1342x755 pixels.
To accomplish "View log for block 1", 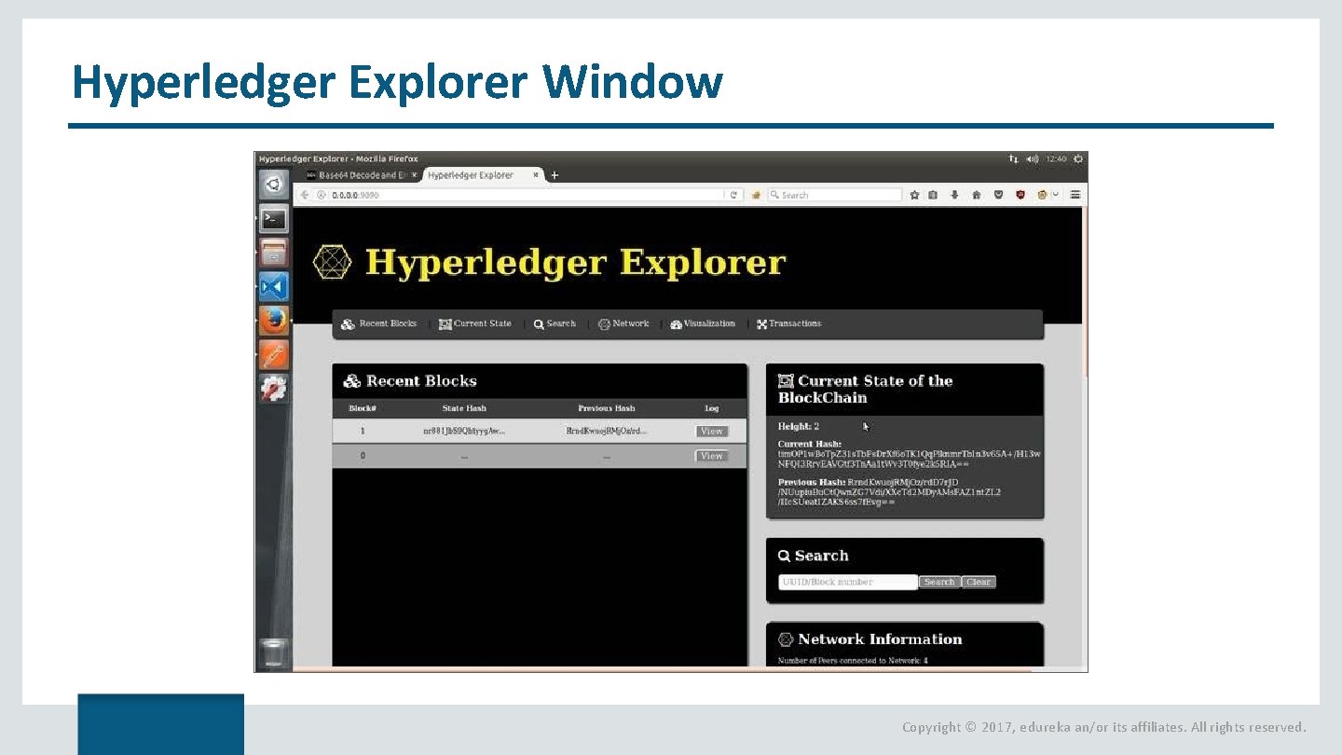I will point(712,432).
